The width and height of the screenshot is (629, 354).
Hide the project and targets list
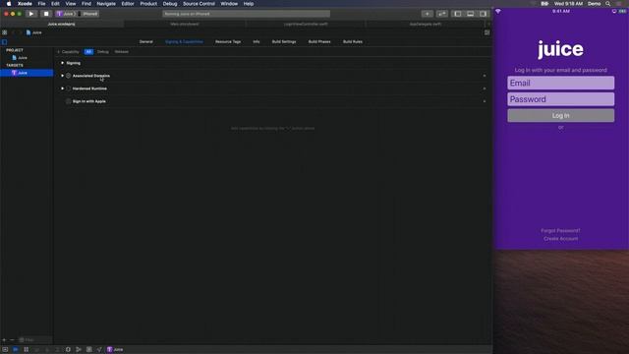coord(4,41)
